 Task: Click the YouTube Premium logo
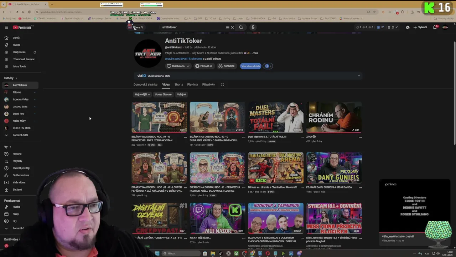(22, 27)
